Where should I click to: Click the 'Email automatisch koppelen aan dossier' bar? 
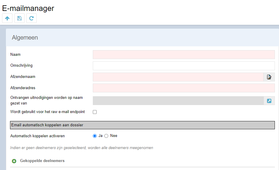click(142, 125)
